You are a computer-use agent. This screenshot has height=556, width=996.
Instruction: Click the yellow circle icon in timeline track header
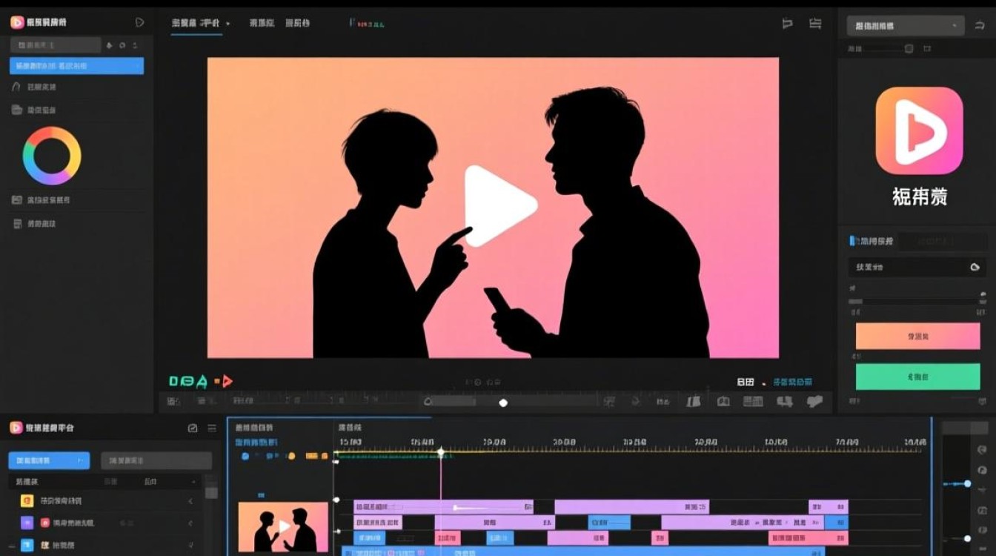[292, 456]
